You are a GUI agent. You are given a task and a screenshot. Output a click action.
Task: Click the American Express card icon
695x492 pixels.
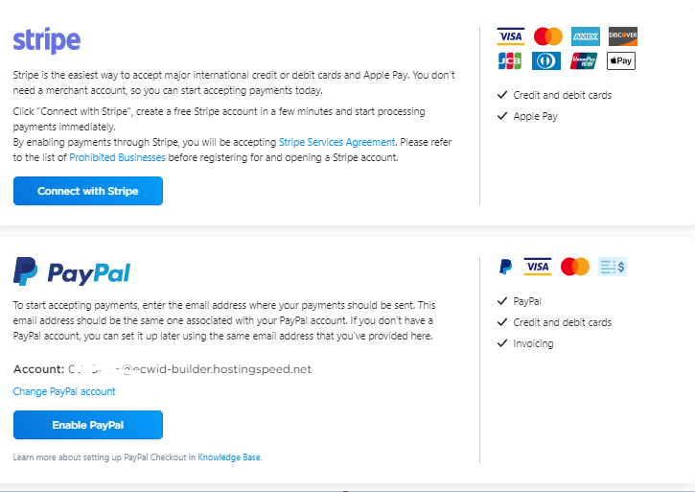[585, 36]
